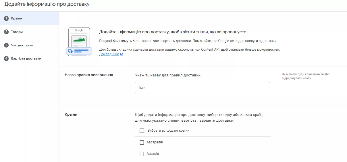Click the number 1 step circle icon
347x162 pixels.
(x=6, y=19)
